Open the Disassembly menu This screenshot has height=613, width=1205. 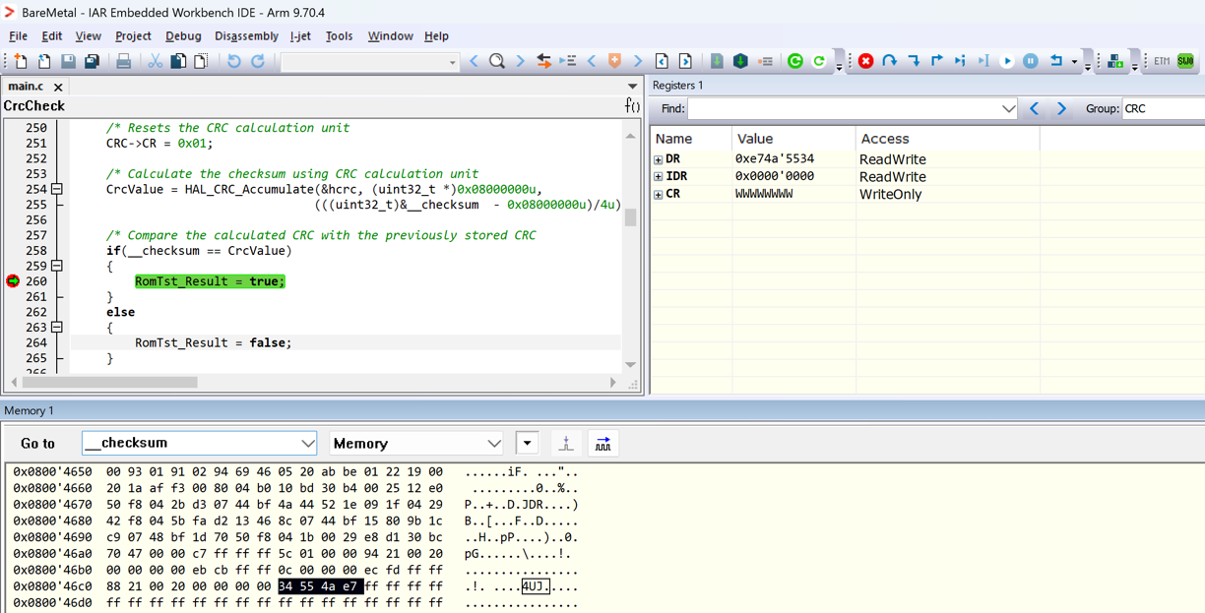click(x=246, y=35)
